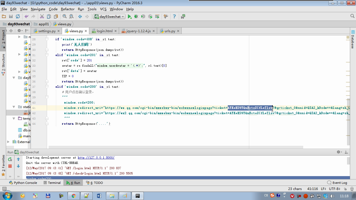Screen dimensions: 356x200
Task: Expand the External Libraries tree node
Action: tap(8, 142)
